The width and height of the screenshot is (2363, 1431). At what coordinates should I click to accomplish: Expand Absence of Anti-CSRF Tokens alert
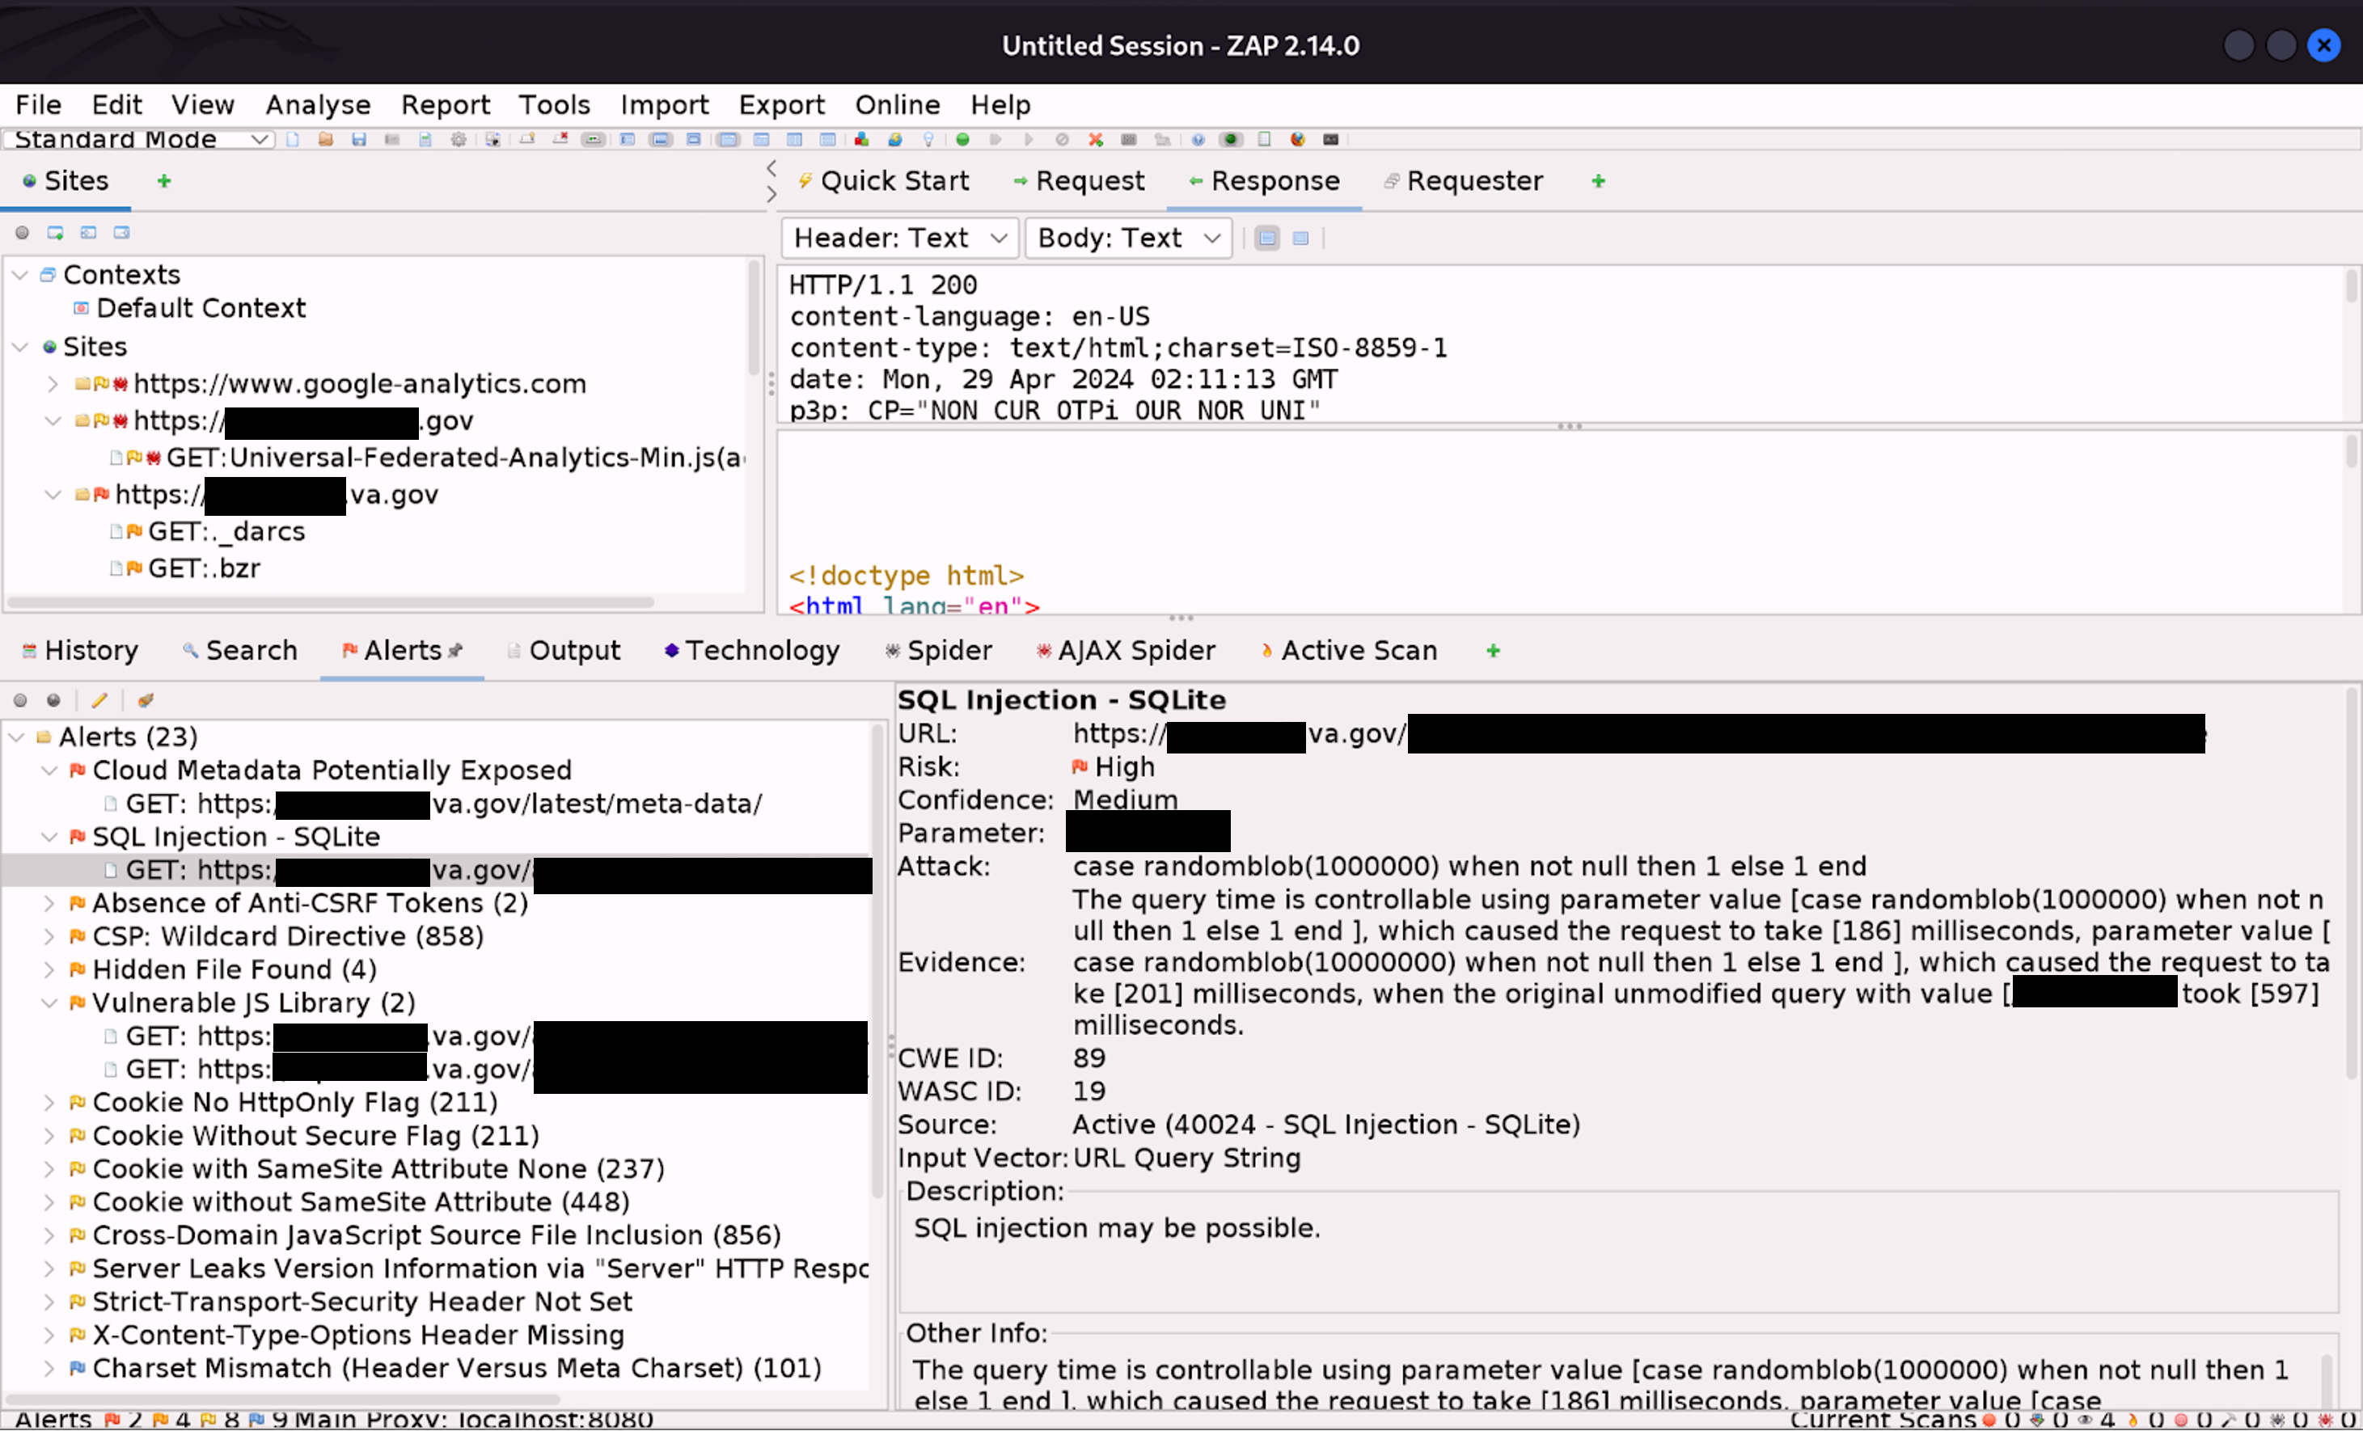pos(50,904)
